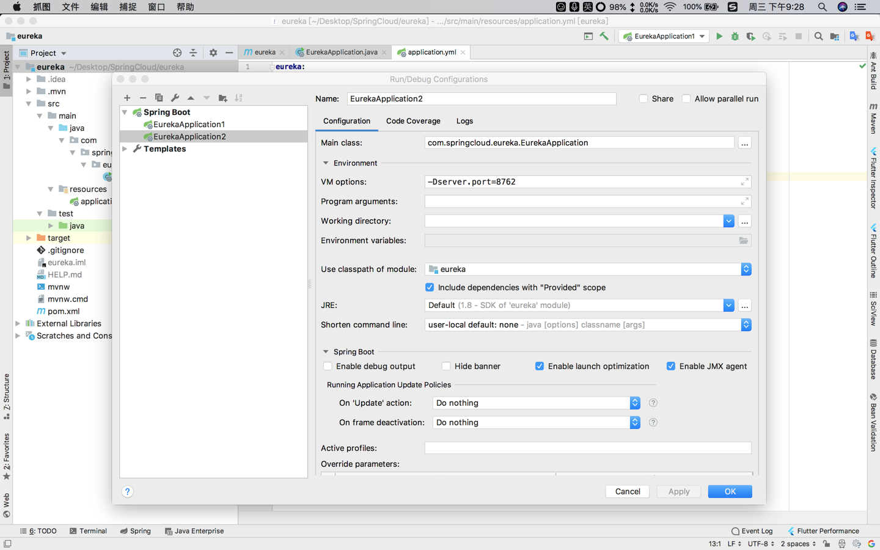
Task: Open the 文件 menu in menu bar
Action: pos(70,7)
